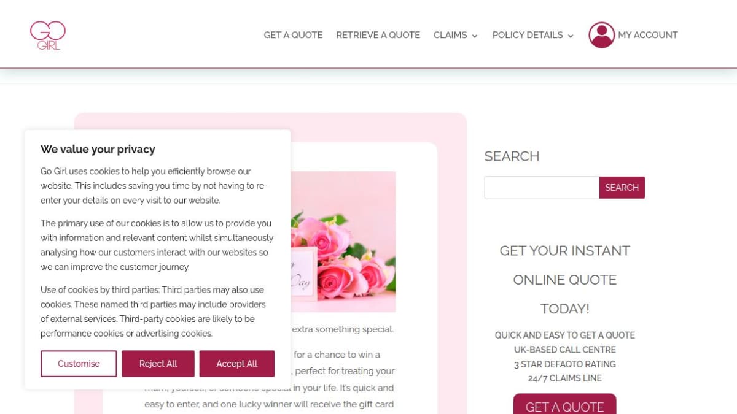Accept all cookies

236,364
